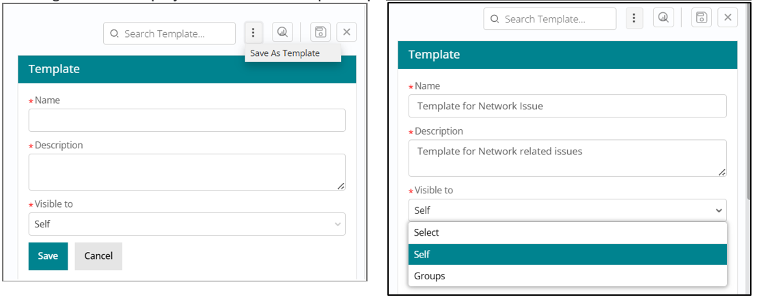This screenshot has width=772, height=306.
Task: Click the empty Description text area
Action: pyautogui.click(x=187, y=171)
